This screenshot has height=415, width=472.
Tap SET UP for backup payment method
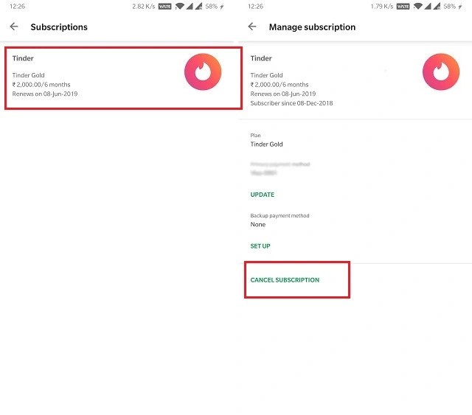pos(260,246)
